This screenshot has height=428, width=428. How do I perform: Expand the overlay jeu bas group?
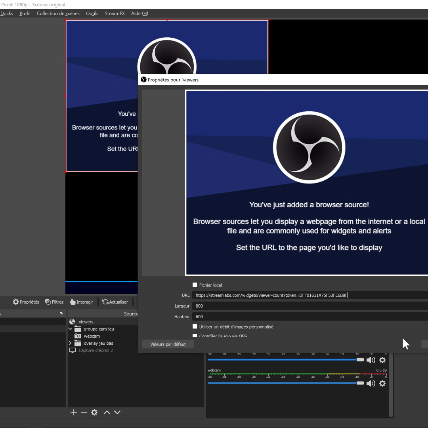(70, 343)
